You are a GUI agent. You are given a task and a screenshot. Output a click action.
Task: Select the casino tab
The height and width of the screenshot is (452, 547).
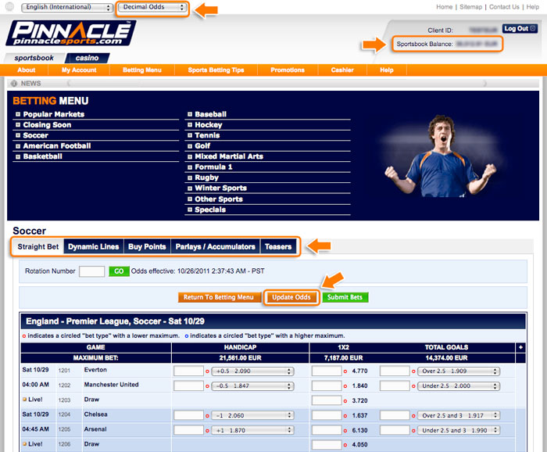pos(88,58)
